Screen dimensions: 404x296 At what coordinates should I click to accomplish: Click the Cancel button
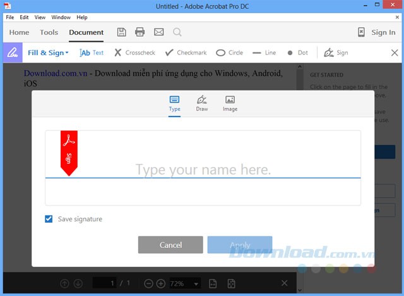tap(170, 245)
